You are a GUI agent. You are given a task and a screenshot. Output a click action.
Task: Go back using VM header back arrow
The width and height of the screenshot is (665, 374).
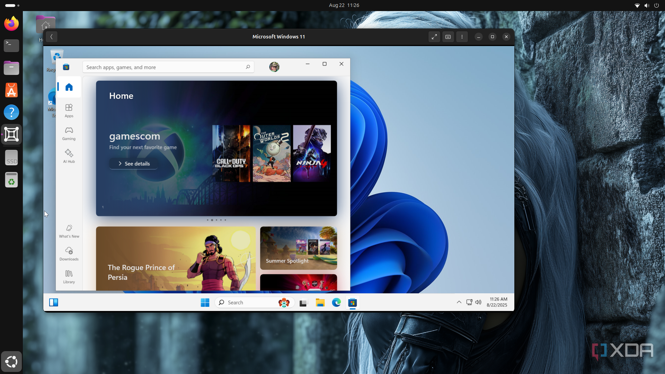pyautogui.click(x=52, y=37)
